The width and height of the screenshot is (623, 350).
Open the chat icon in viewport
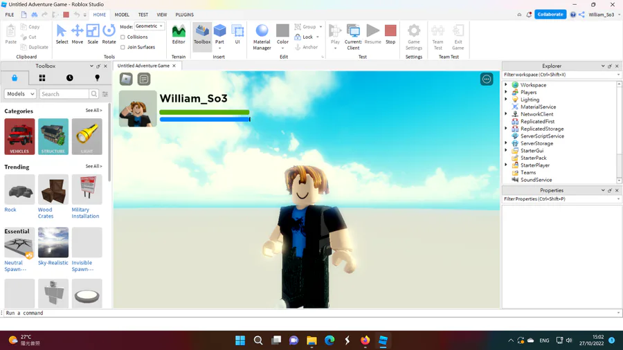coord(144,79)
